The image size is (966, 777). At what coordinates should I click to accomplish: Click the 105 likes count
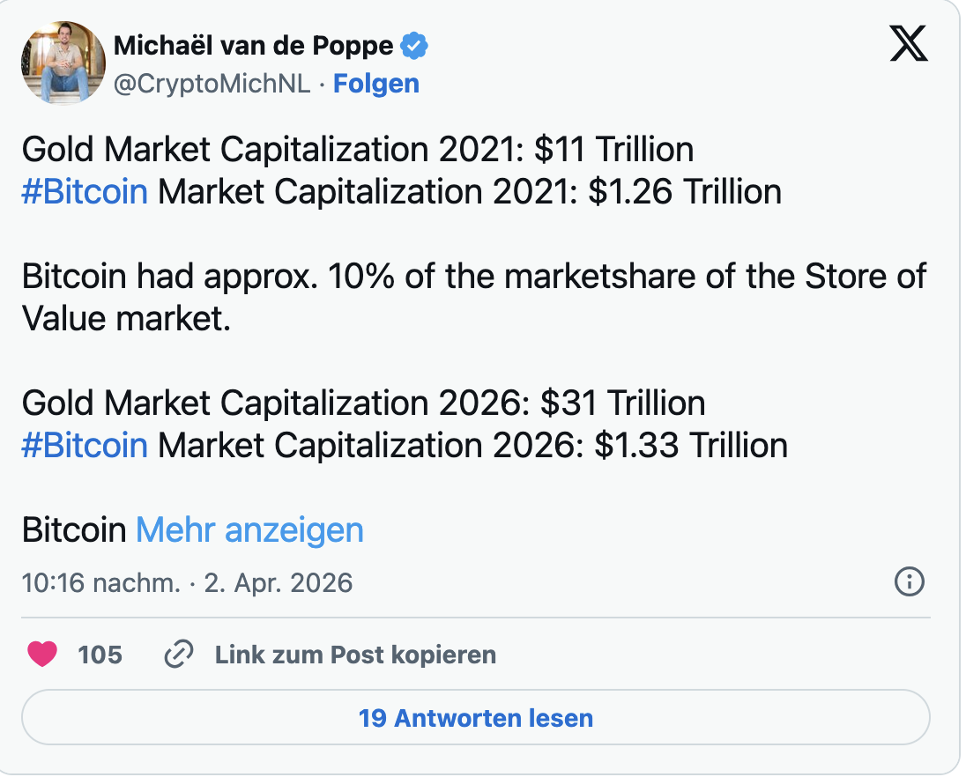pos(100,655)
